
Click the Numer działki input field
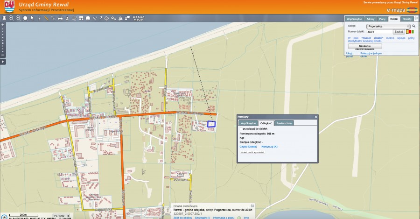point(379,32)
